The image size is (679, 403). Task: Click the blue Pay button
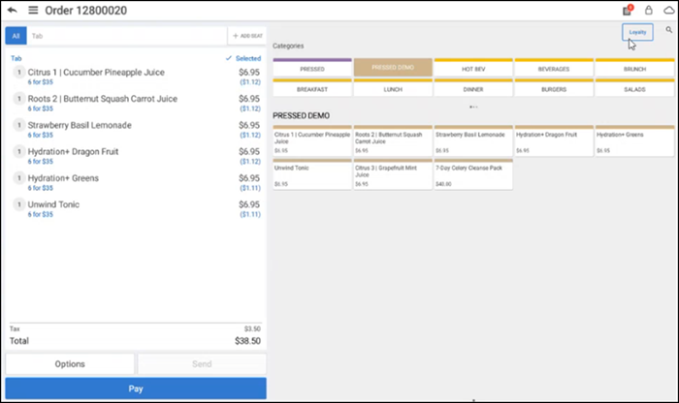(x=136, y=388)
